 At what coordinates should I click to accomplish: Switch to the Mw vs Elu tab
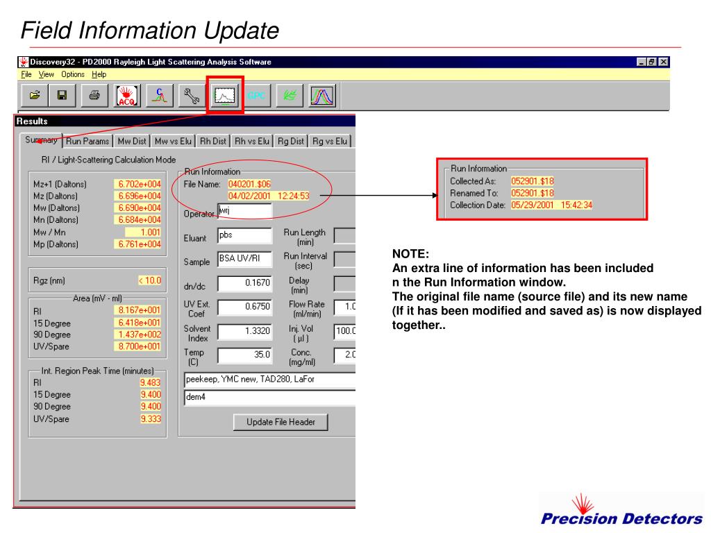click(173, 142)
